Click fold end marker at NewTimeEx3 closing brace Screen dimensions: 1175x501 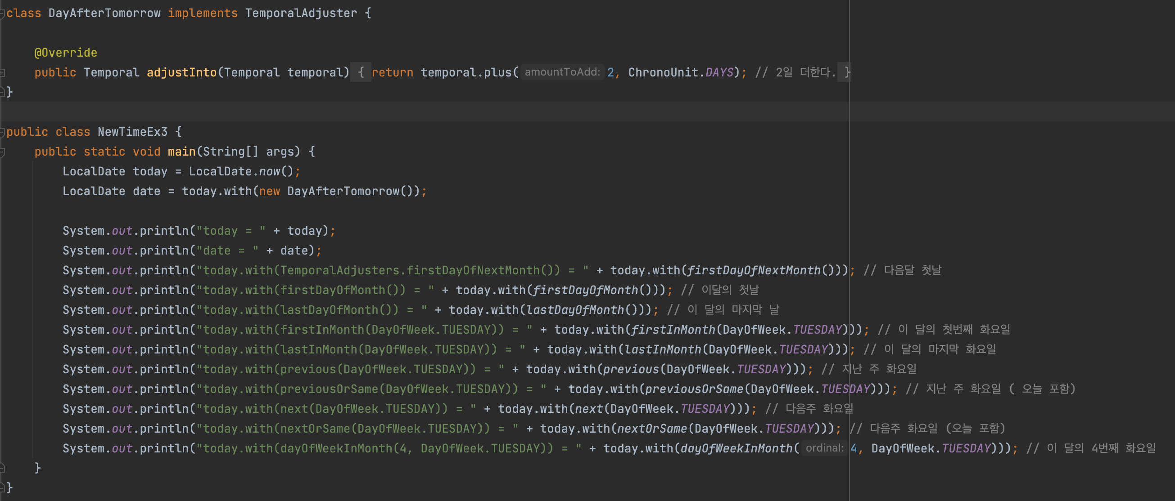pos(2,488)
